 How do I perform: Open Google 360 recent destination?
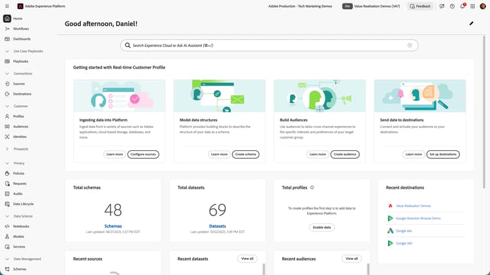[x=404, y=244]
